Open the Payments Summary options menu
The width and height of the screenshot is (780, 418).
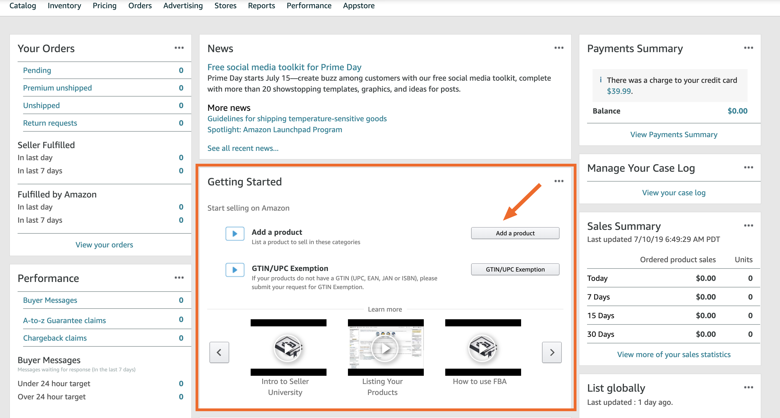pos(748,48)
